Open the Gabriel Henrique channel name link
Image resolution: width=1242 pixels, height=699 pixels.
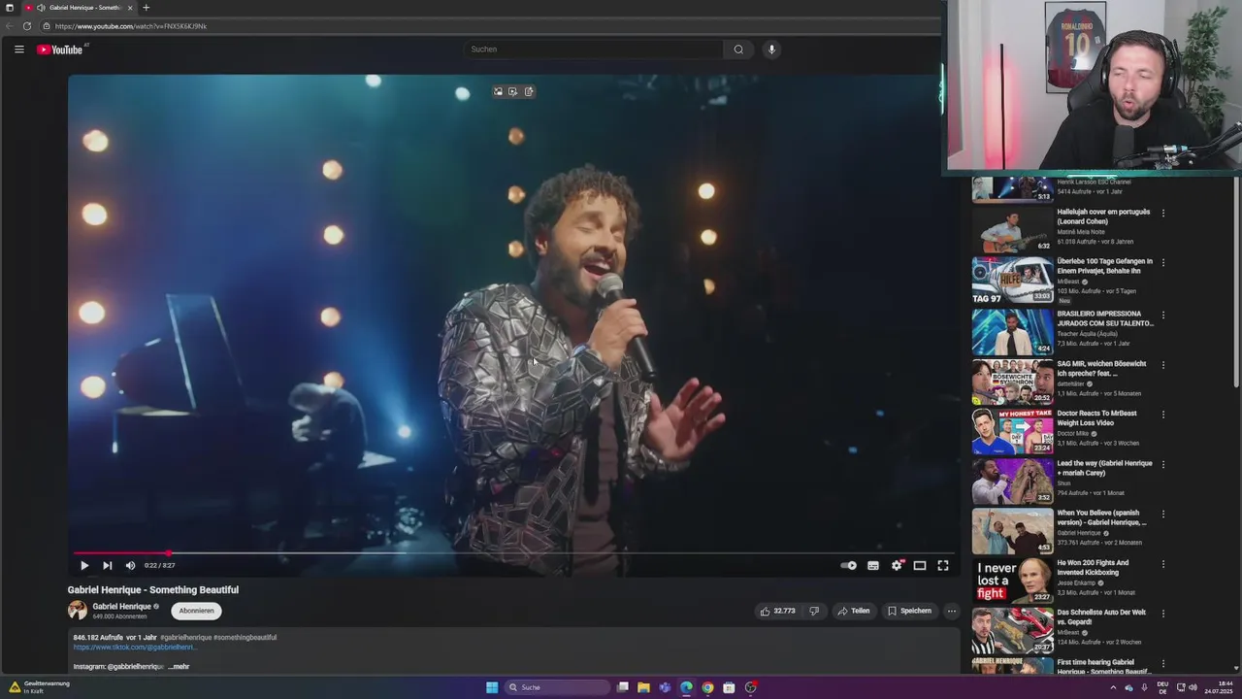[x=121, y=607]
